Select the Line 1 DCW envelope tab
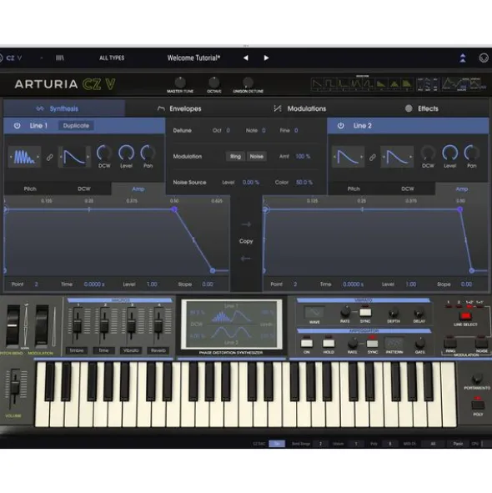The image size is (492, 493). (84, 189)
